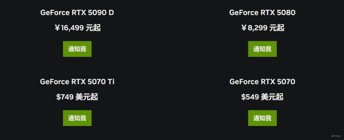Click the $549 美元起 price label
The width and height of the screenshot is (344, 140).
[262, 97]
